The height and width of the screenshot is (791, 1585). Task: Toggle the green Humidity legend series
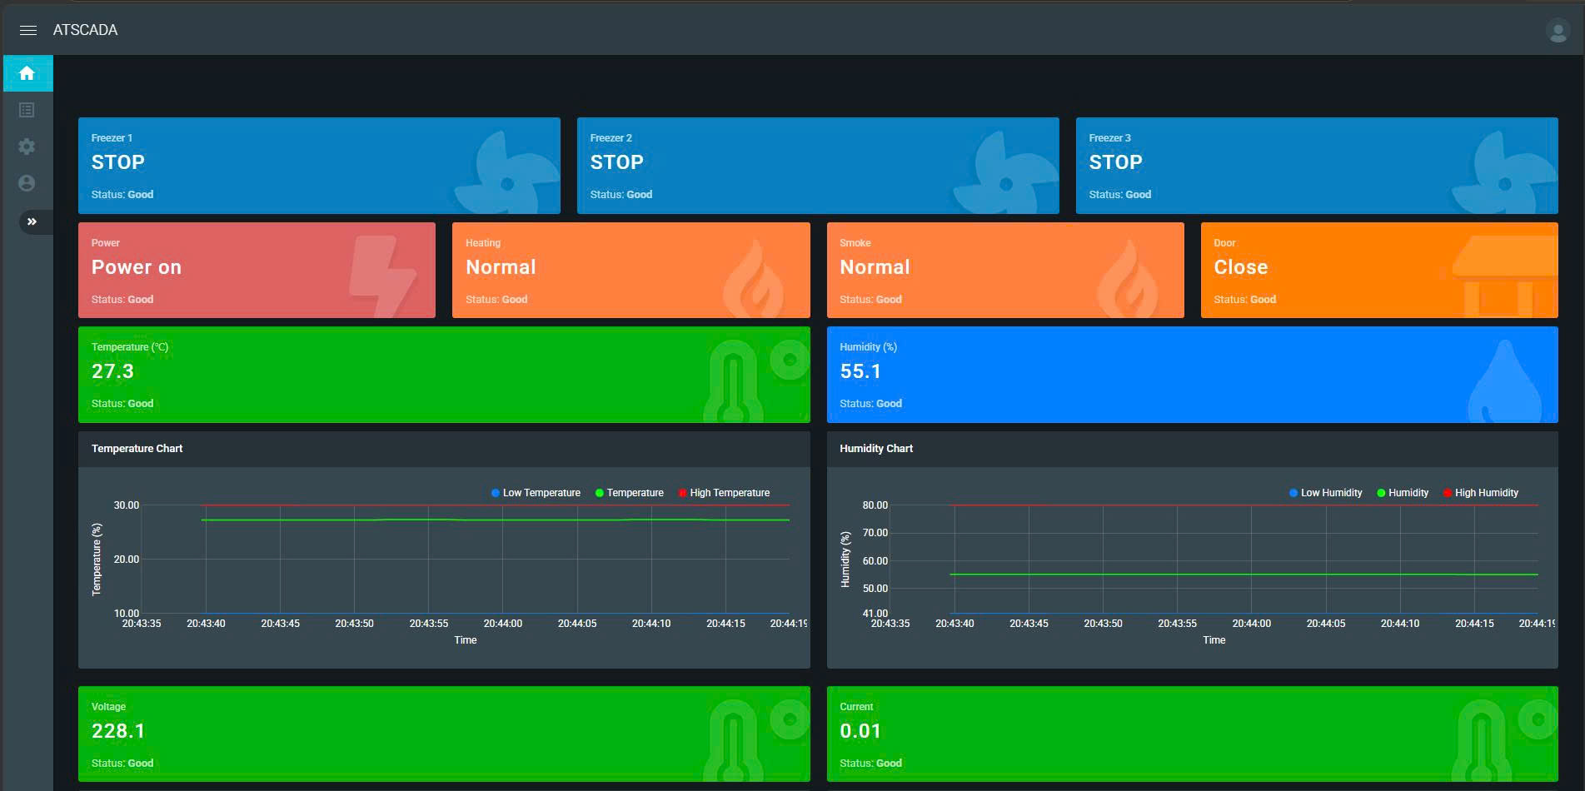coord(1403,493)
